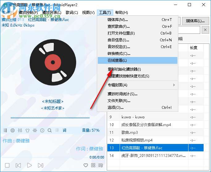Image resolution: width=211 pixels, height=172 pixels.
Task: Select row 14 虎牙-胖炸 video file
Action: pyautogui.click(x=155, y=156)
